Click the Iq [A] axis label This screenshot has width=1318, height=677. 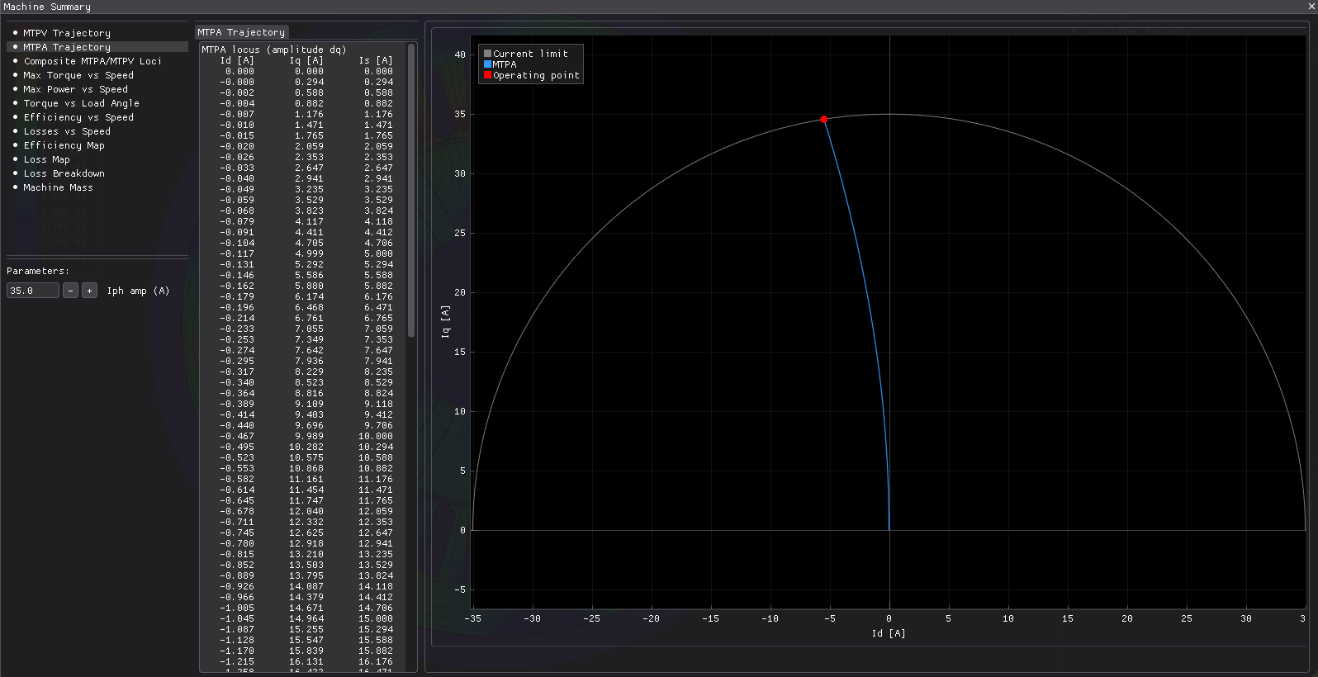(x=445, y=322)
